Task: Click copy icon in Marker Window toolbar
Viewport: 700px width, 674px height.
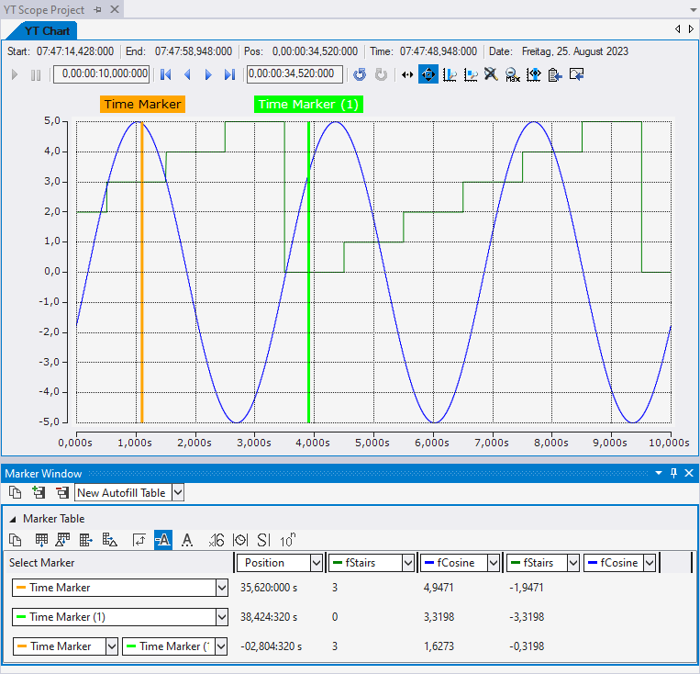Action: click(x=16, y=492)
